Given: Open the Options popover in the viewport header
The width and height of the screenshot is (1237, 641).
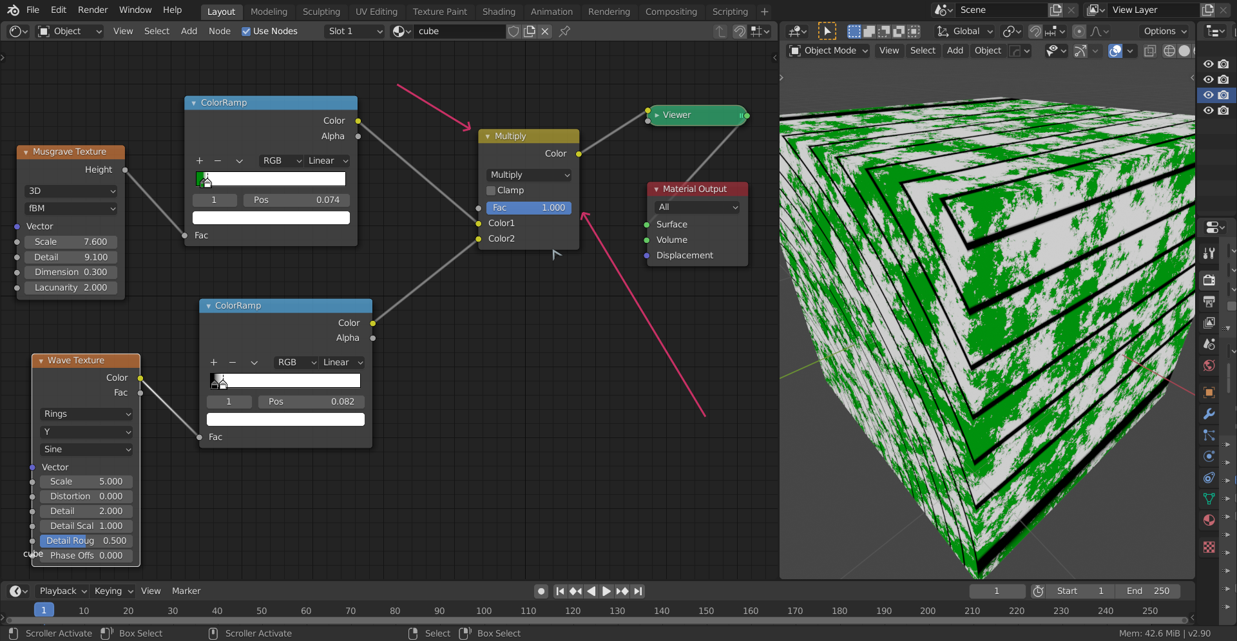Looking at the screenshot, I should (1164, 31).
